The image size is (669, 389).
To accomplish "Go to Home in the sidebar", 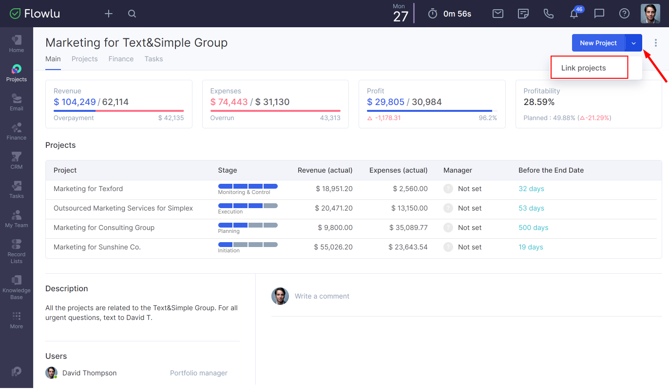I will click(17, 44).
